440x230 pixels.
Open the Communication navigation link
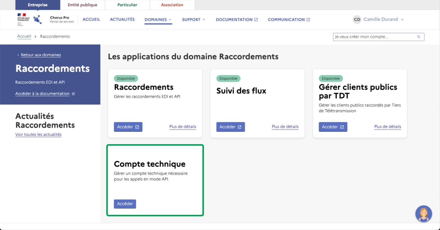(289, 20)
